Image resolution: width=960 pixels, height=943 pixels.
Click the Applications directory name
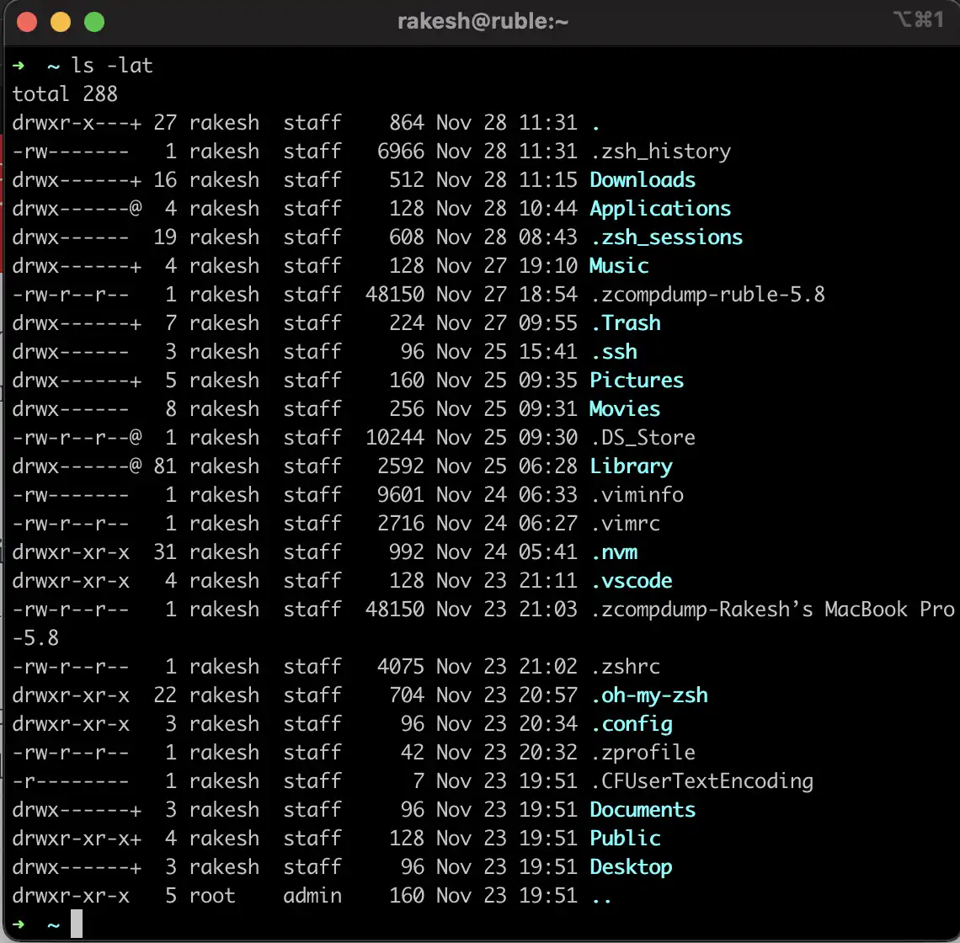pos(660,209)
